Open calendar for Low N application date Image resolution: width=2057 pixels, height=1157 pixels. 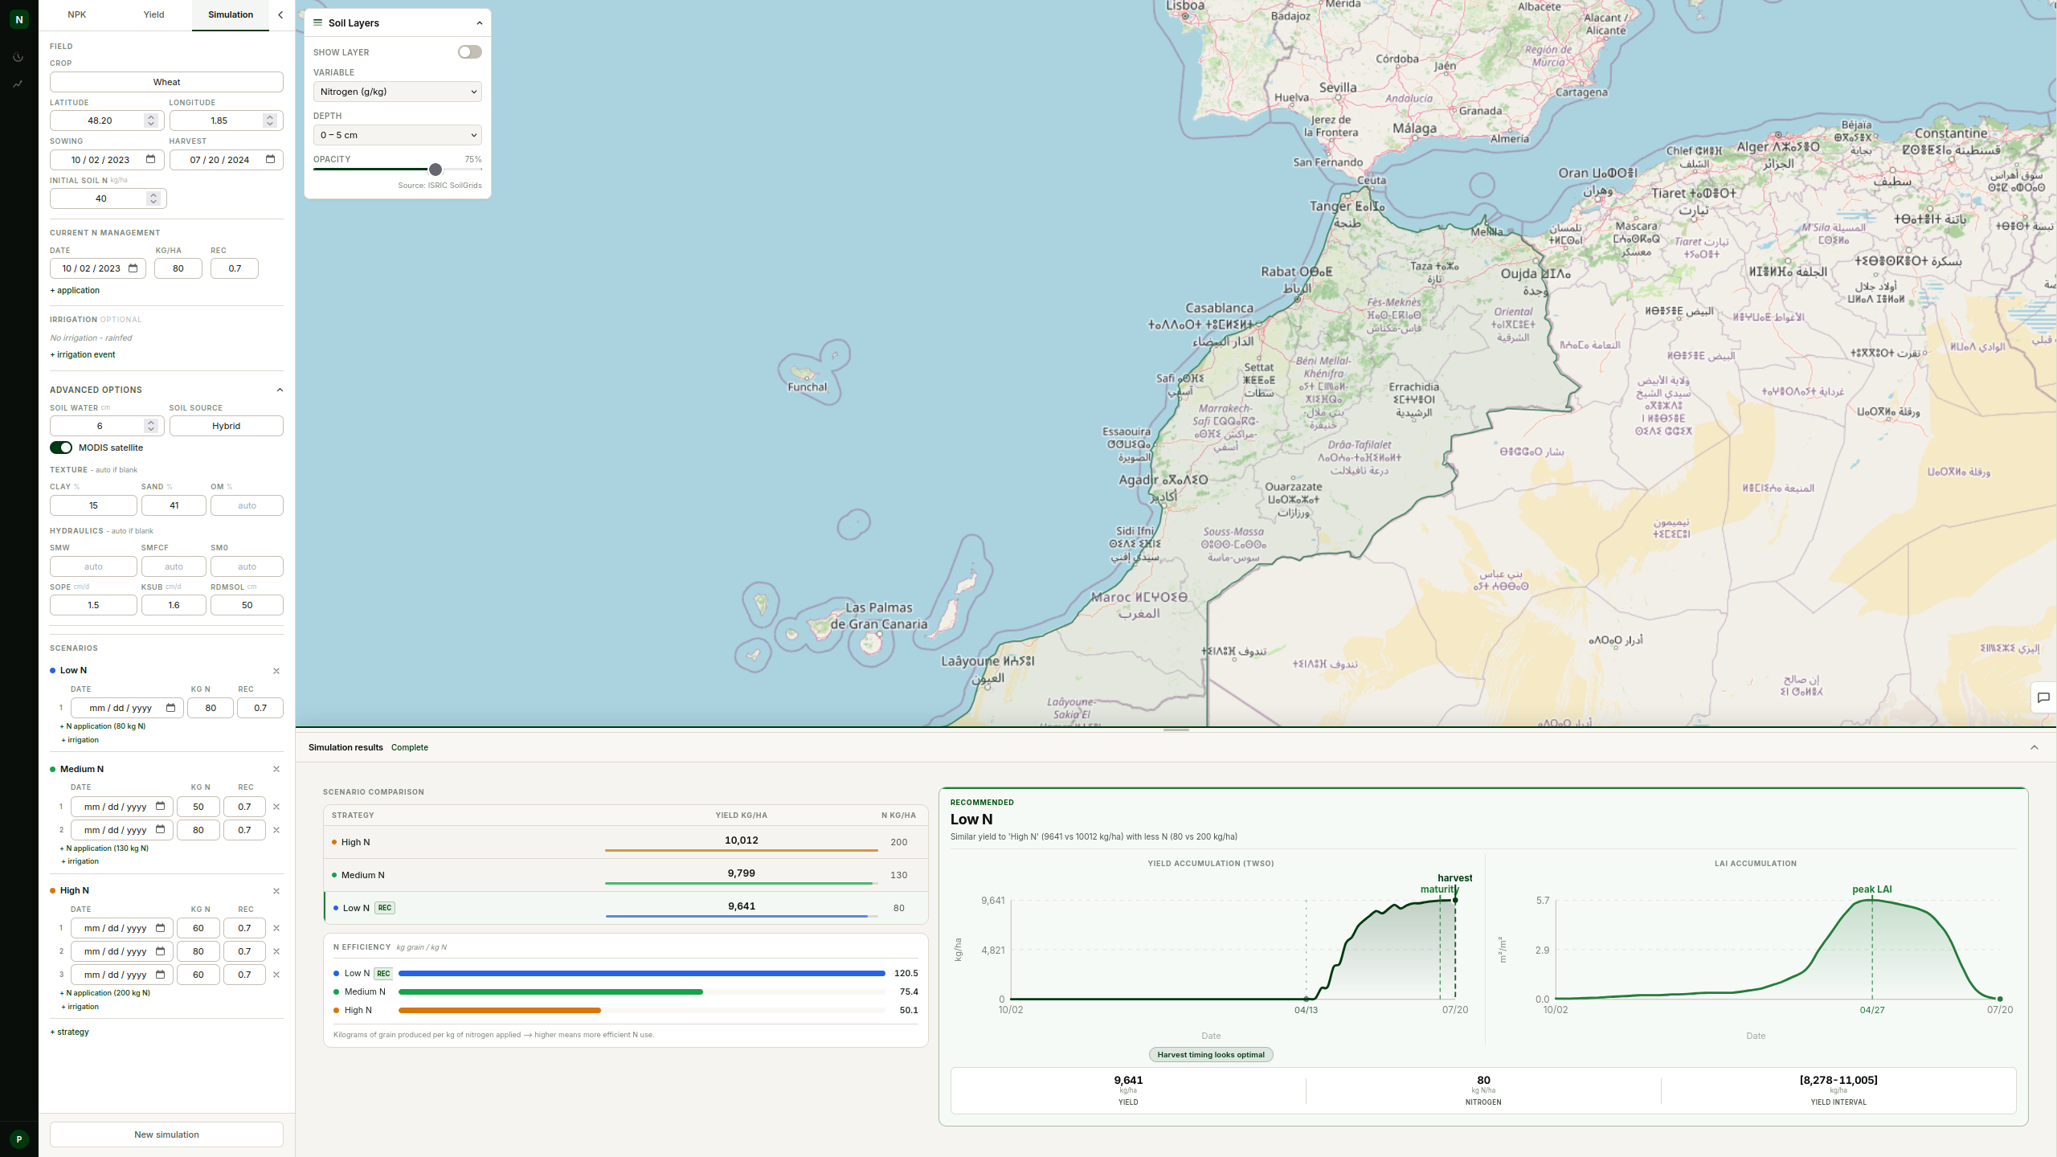(170, 708)
